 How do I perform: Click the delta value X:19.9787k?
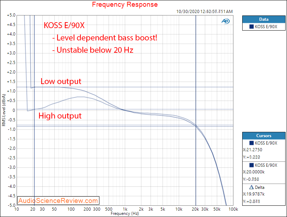coord(254,194)
